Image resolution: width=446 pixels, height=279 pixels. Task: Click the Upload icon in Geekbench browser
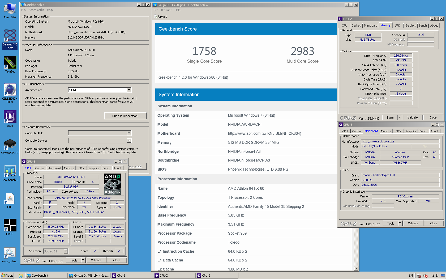156,16
